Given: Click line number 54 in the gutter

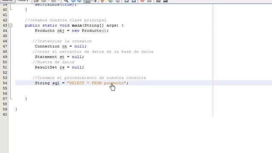Looking at the screenshot, I should click(x=5, y=83).
